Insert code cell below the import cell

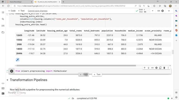(x=84, y=74)
